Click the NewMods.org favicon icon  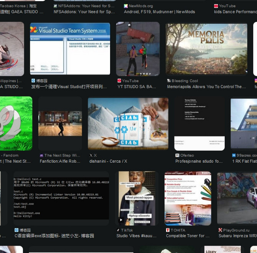click(x=126, y=6)
